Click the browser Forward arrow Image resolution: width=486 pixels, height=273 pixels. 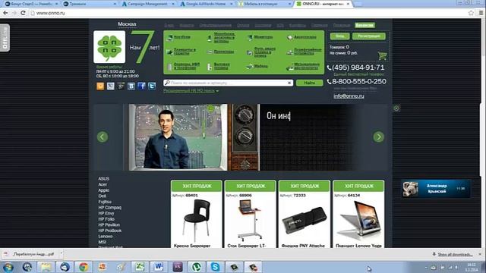pos(14,13)
